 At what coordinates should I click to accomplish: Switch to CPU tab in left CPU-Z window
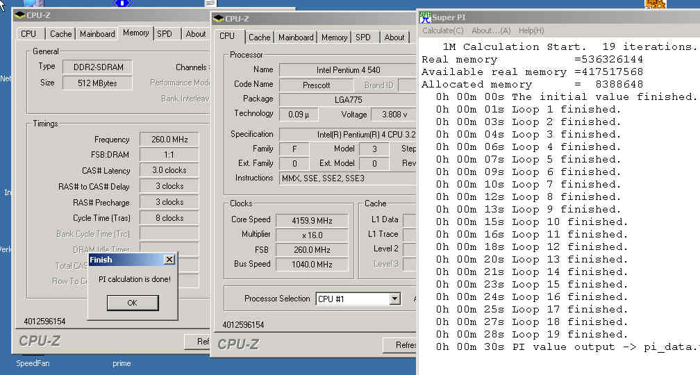pyautogui.click(x=28, y=34)
